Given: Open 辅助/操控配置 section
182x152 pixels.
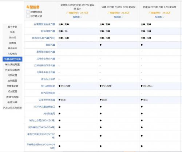Looking at the screenshot, I should coord(12,65).
